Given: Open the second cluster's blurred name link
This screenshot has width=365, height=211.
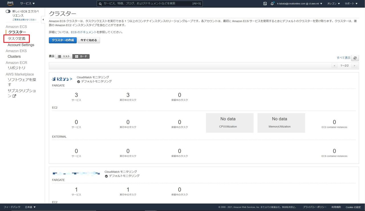Looking at the screenshot, I should coord(76,173).
